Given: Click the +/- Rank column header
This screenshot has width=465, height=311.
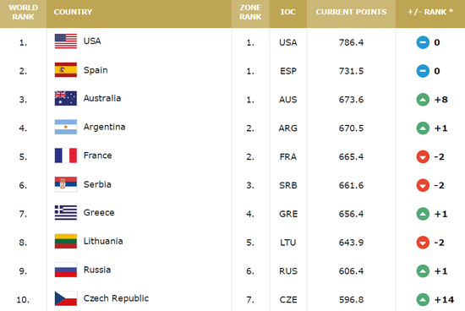Looking at the screenshot, I should click(430, 12).
